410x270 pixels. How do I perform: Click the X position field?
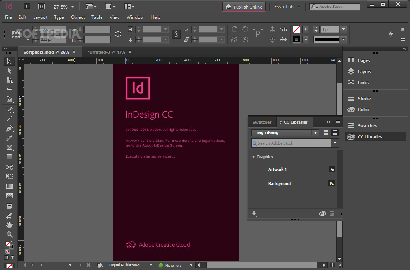(x=53, y=29)
